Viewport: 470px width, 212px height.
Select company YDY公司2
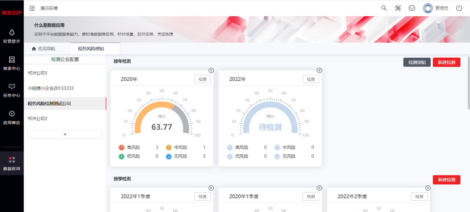[65, 119]
